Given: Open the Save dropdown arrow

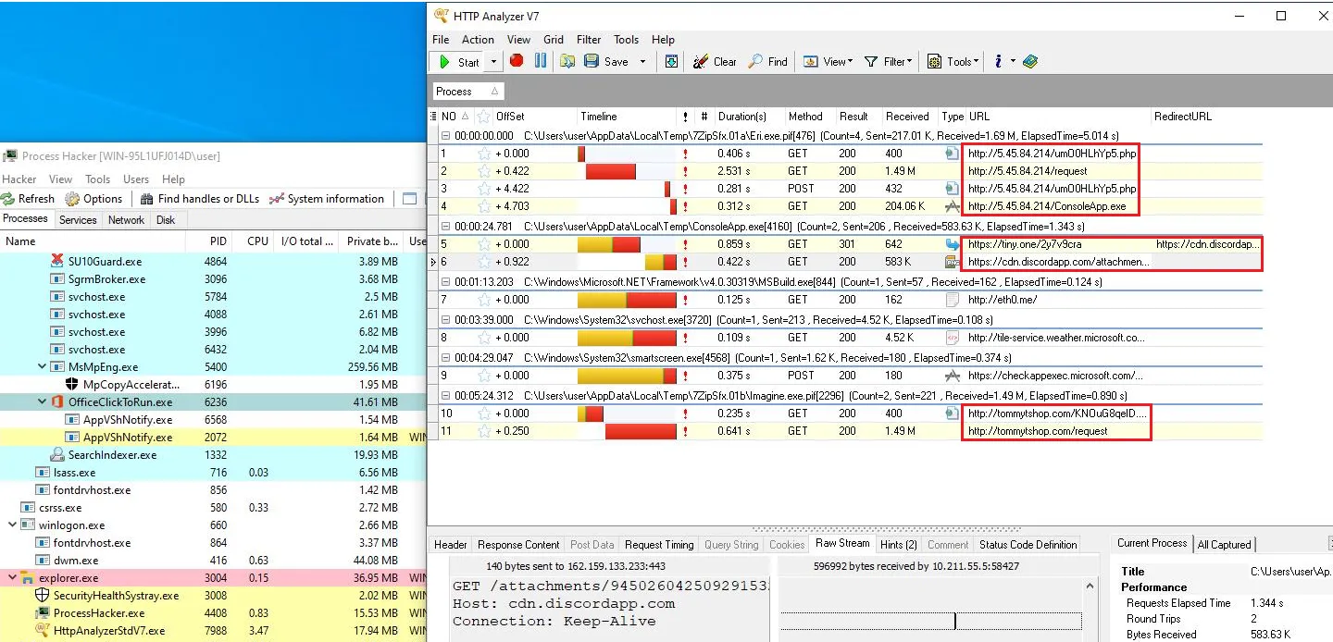Looking at the screenshot, I should (x=643, y=62).
